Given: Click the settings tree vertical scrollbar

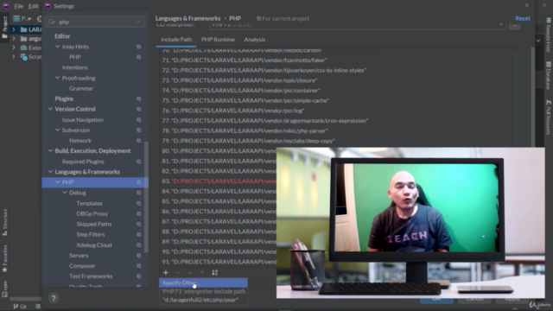Looking at the screenshot, I should (x=146, y=198).
